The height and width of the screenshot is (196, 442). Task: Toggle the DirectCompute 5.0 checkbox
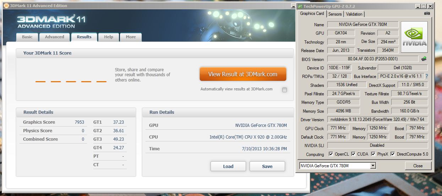tap(393, 154)
